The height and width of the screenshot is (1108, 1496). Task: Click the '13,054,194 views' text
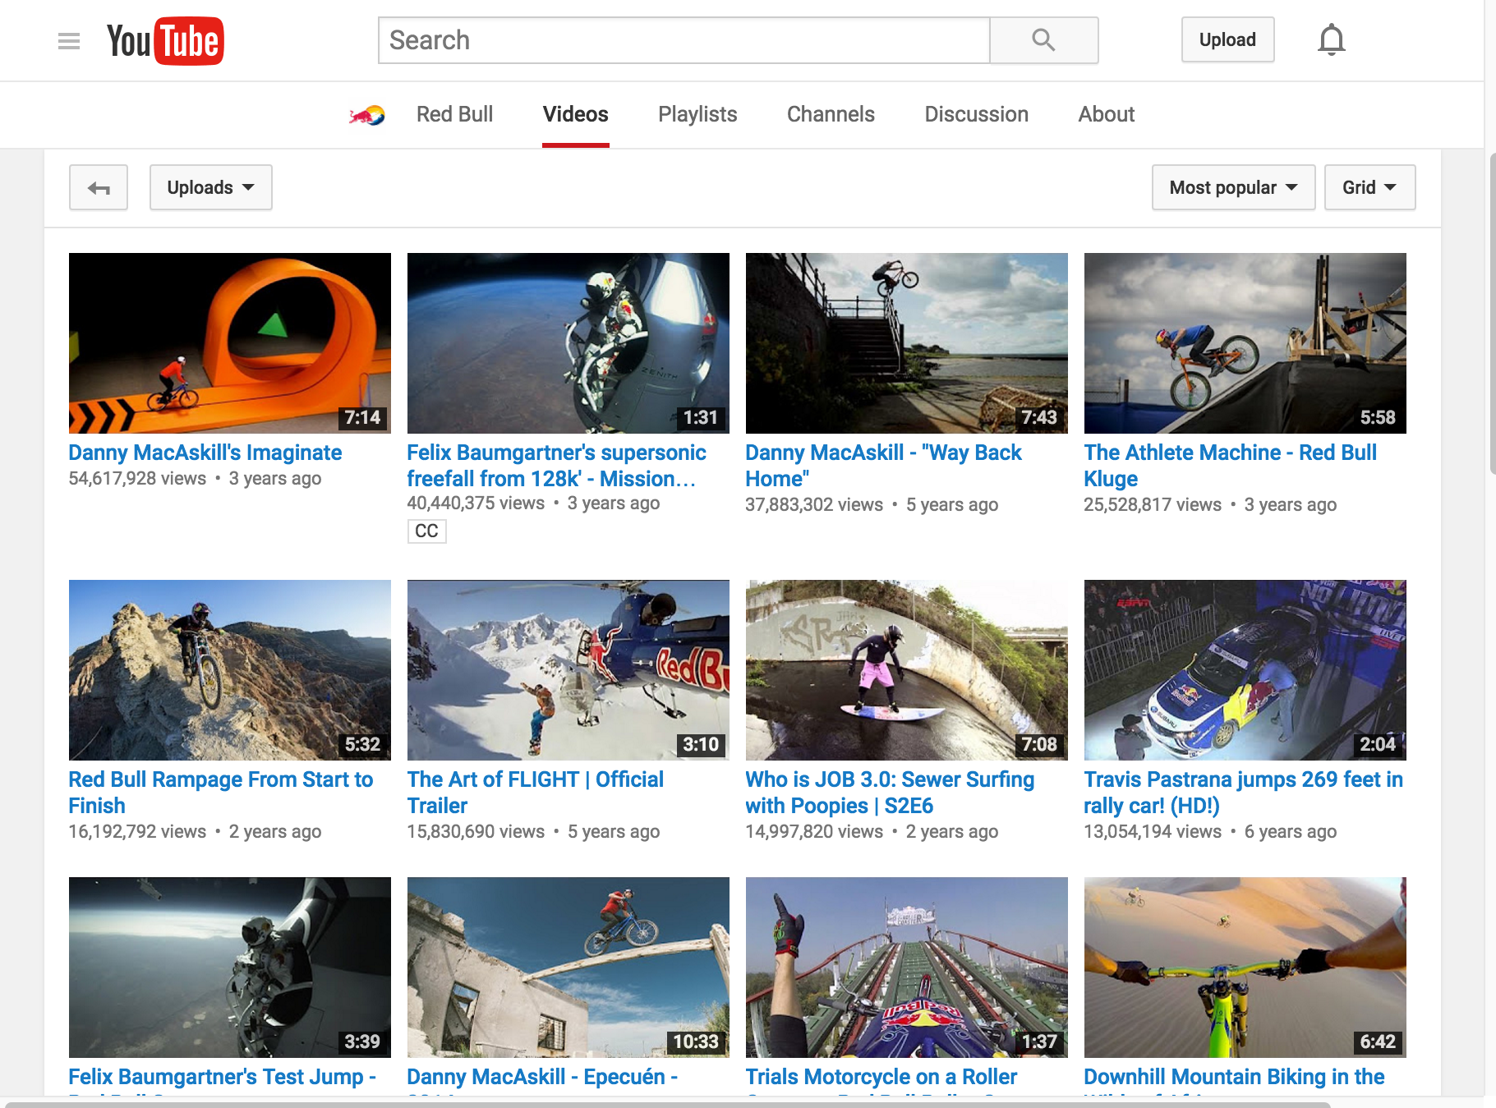tap(1153, 831)
